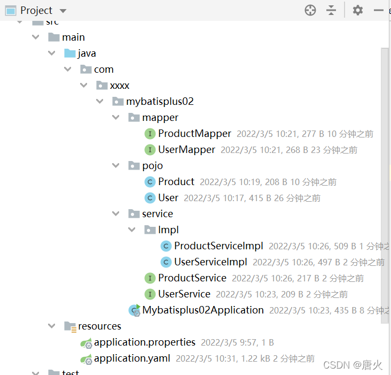Screen dimensions: 391x375
Task: Click the Product class icon
Action: tap(150, 182)
